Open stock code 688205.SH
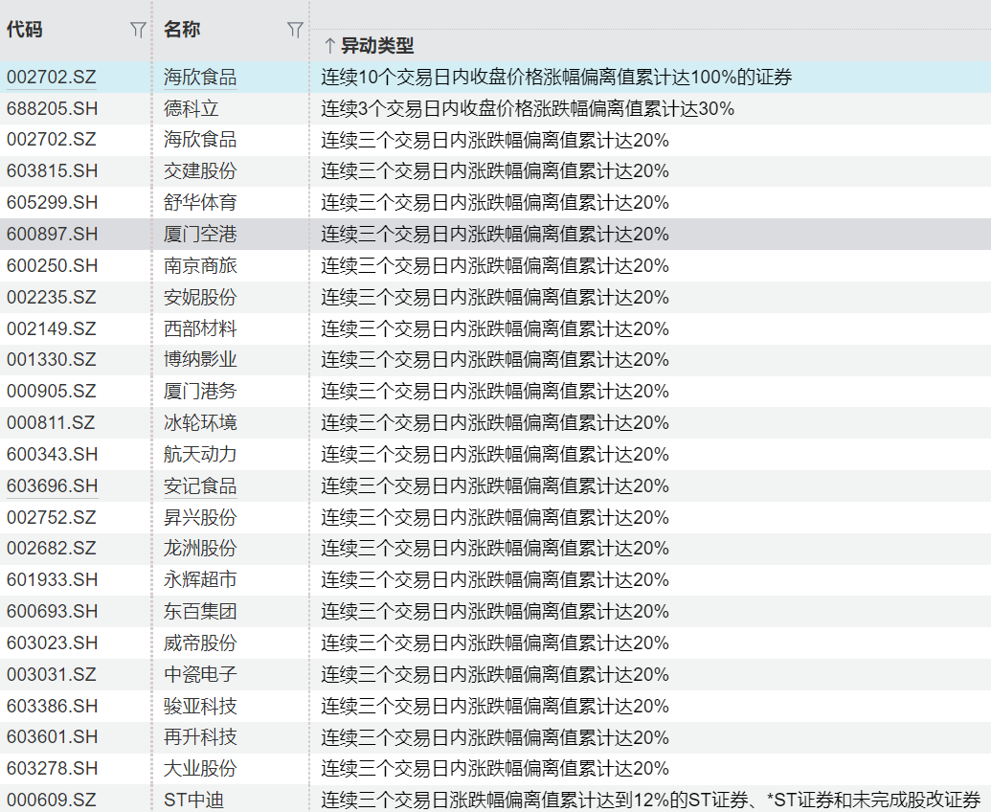Image resolution: width=991 pixels, height=812 pixels. [x=52, y=109]
